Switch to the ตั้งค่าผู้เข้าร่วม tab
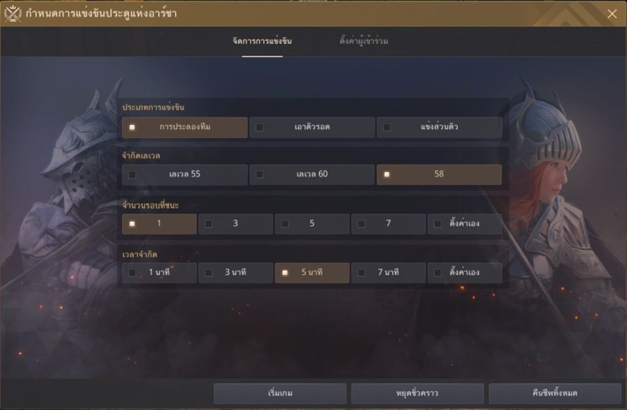Image resolution: width=627 pixels, height=410 pixels. pyautogui.click(x=364, y=41)
